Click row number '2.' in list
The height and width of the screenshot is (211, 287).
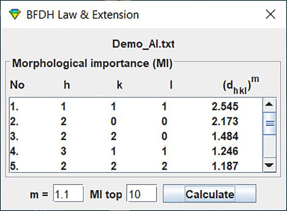coord(14,121)
